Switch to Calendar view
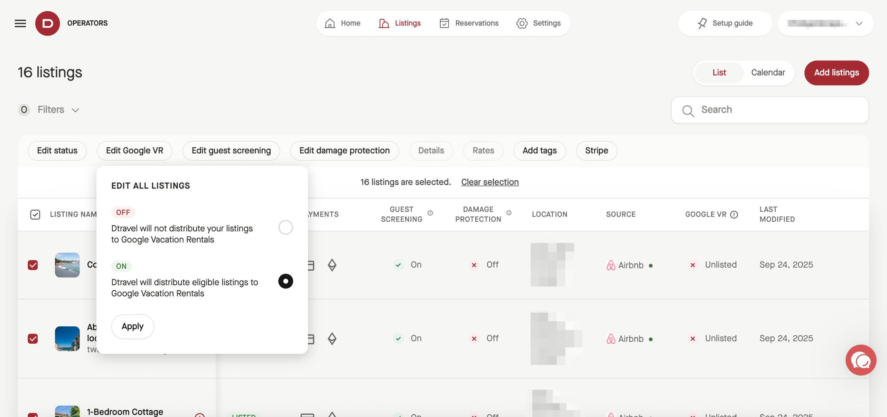The image size is (887, 417). [x=768, y=73]
